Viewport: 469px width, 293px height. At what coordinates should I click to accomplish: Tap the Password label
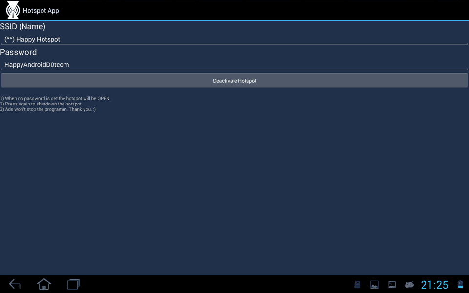pyautogui.click(x=18, y=52)
